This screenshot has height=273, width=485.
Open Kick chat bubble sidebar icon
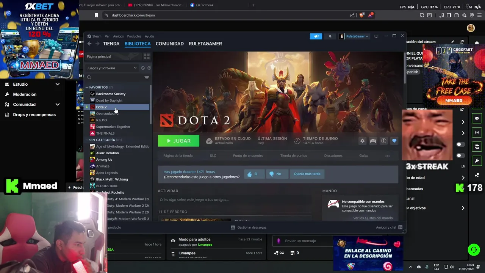477,119
